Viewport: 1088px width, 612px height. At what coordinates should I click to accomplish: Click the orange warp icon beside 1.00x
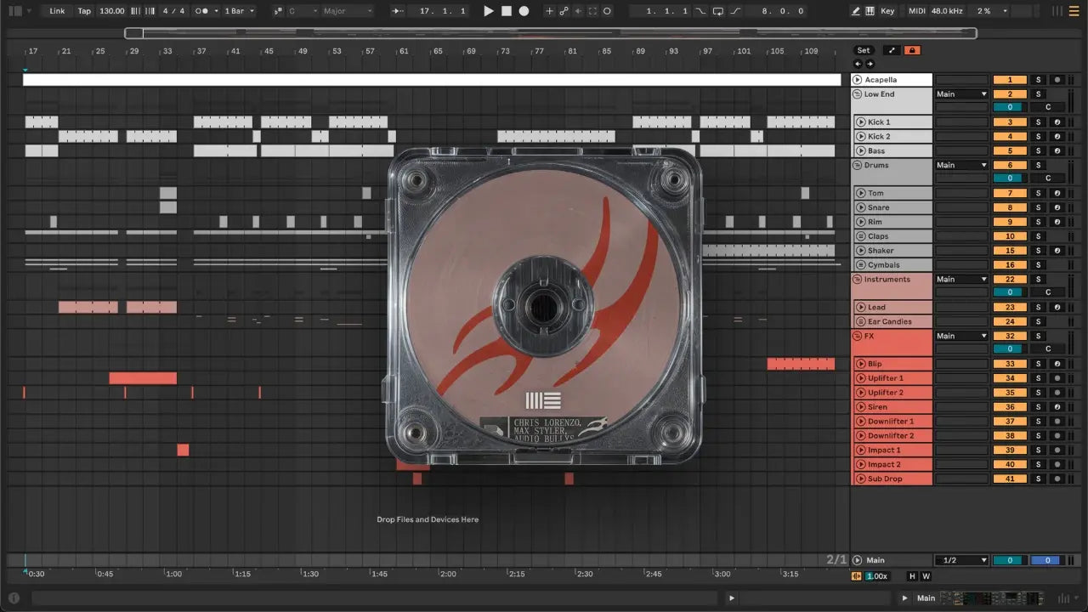(857, 575)
